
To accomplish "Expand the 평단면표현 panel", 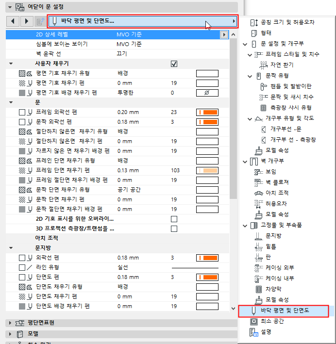I will pos(10,323).
